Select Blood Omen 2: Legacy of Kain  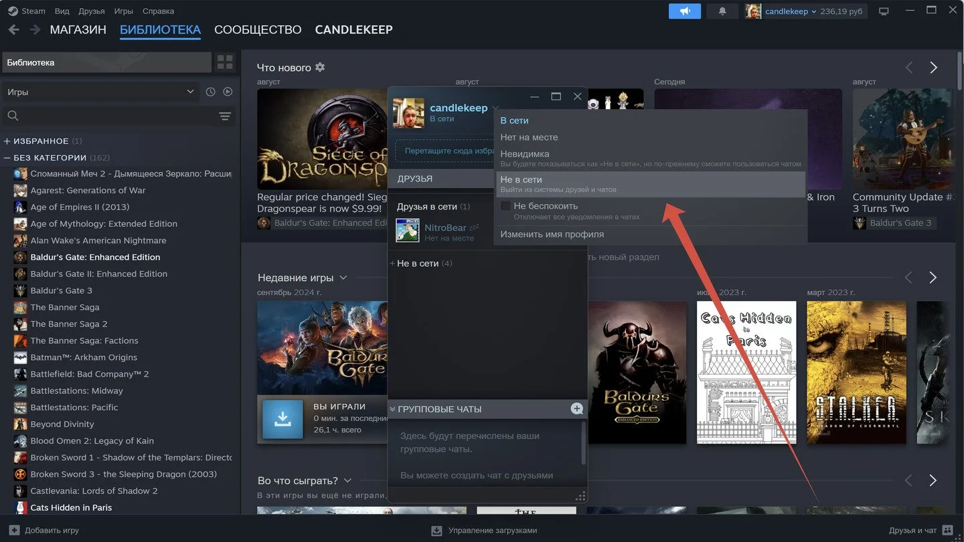coord(92,441)
